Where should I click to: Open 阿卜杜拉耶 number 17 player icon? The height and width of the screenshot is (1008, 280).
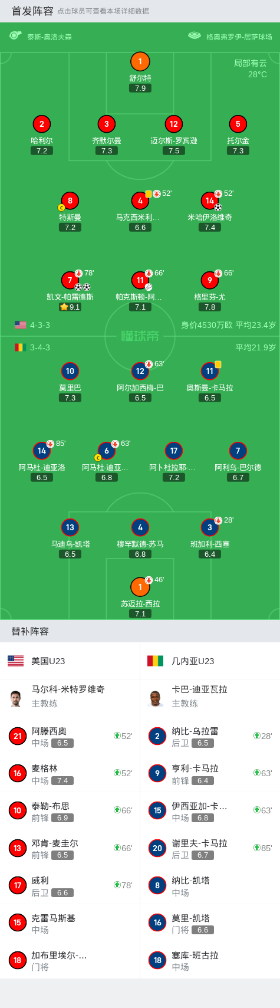173,451
